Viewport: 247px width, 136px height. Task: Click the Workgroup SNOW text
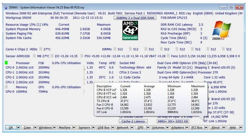point(18,18)
